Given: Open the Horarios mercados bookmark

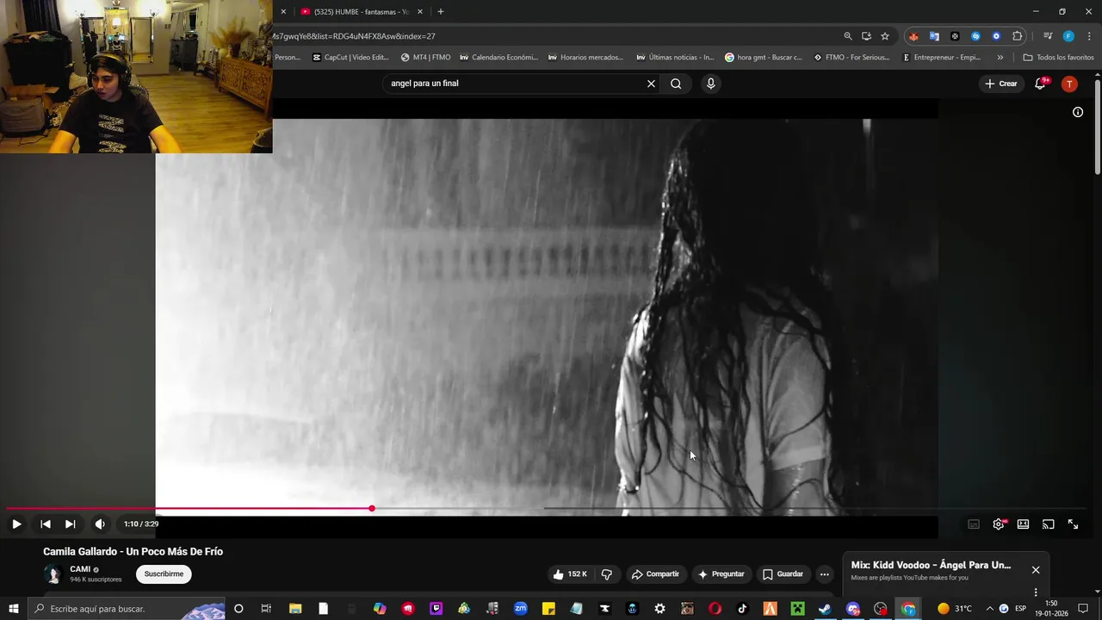Looking at the screenshot, I should pyautogui.click(x=586, y=58).
